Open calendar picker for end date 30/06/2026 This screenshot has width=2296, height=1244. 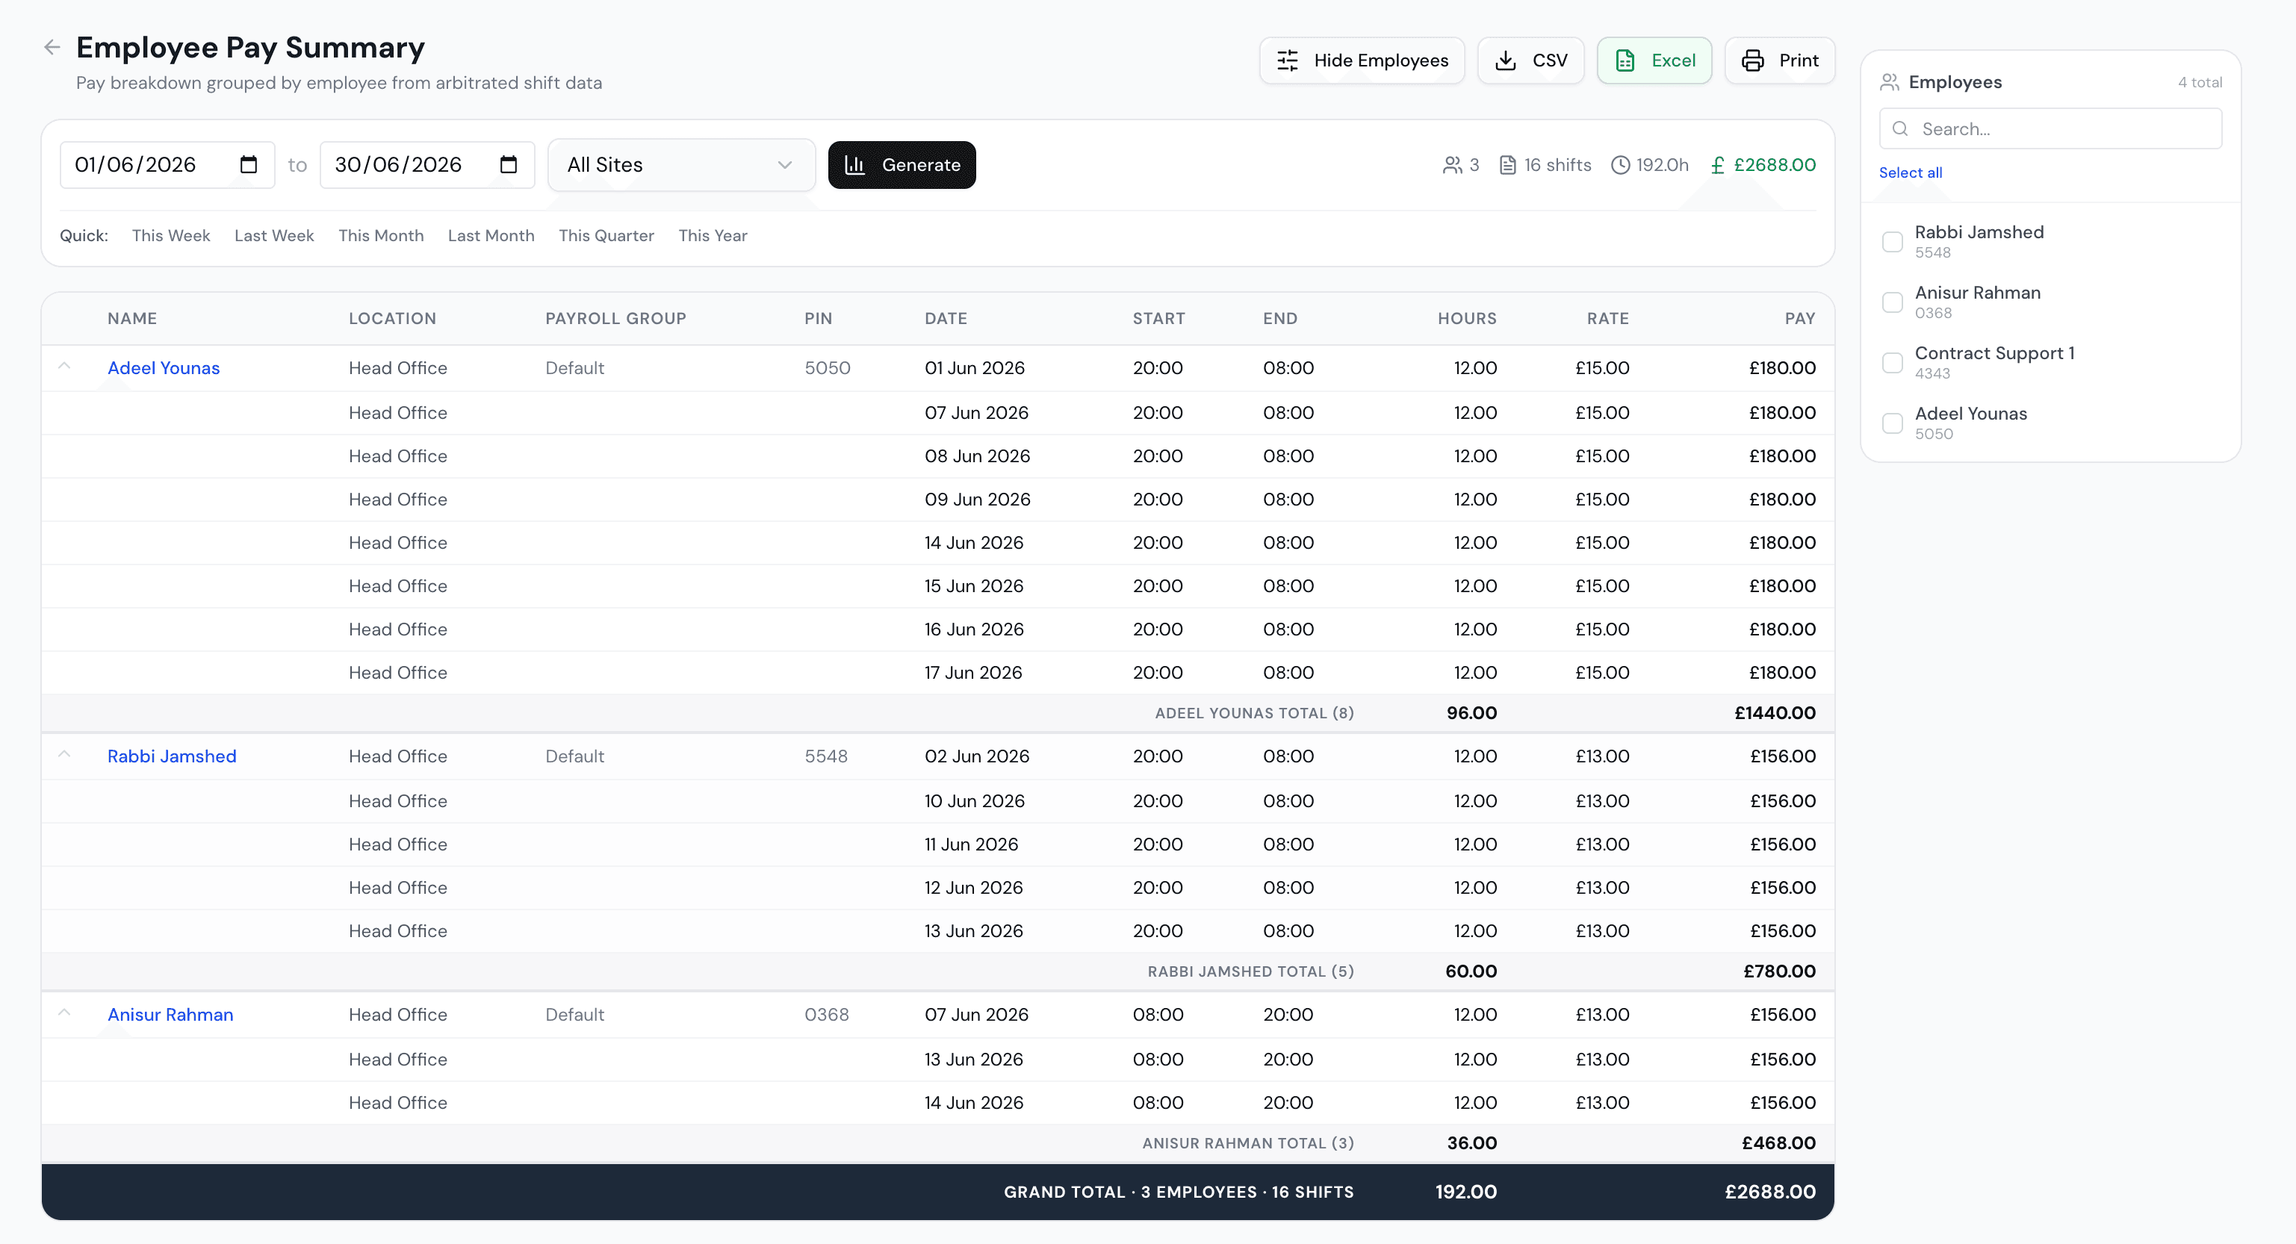click(509, 165)
